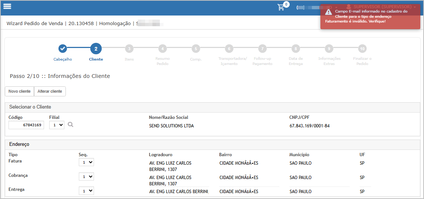This screenshot has height=199, width=424.
Task: Go to completed step Cabeçalho checkmark
Action: (x=63, y=48)
